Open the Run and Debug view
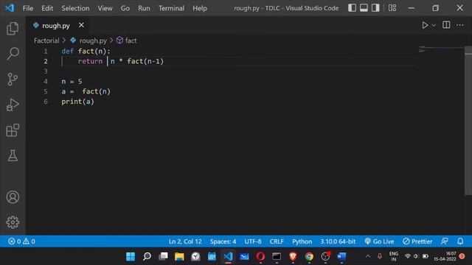 (13, 105)
